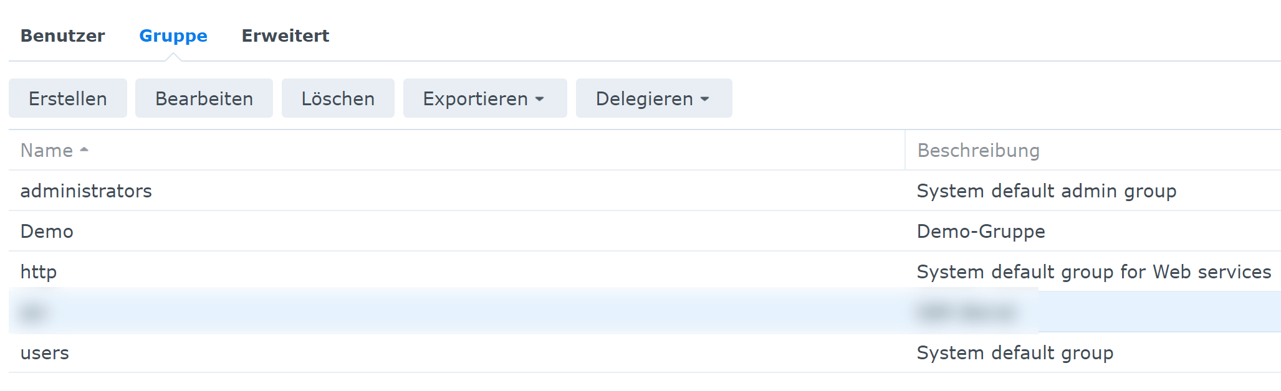Click the System default admin group description
This screenshot has width=1281, height=391.
[x=1046, y=191]
